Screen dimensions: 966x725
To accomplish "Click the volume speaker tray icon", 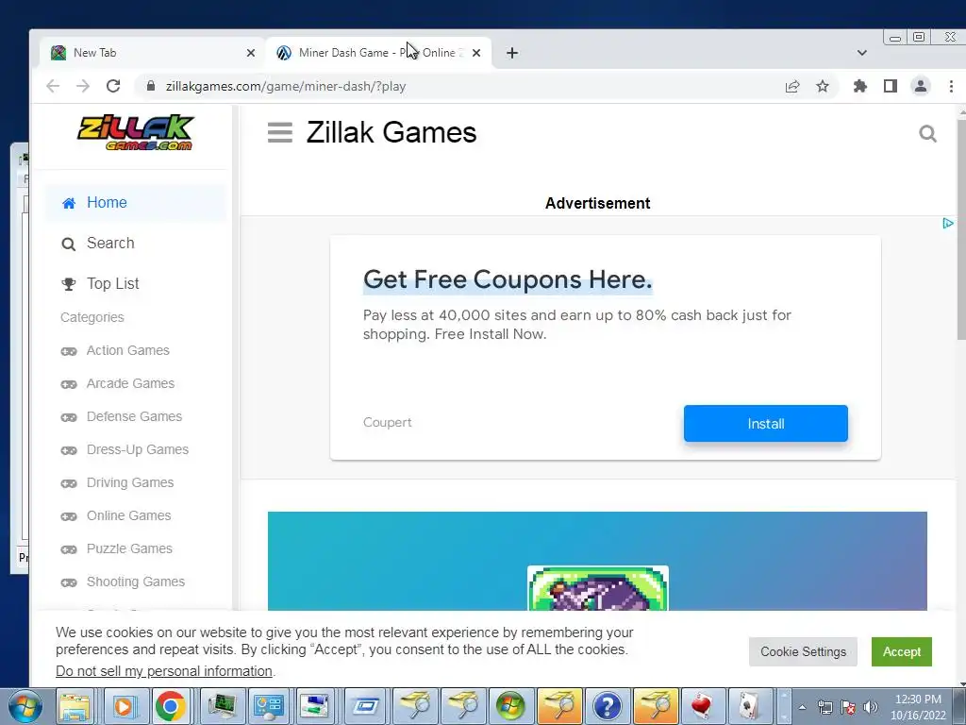I will (871, 707).
